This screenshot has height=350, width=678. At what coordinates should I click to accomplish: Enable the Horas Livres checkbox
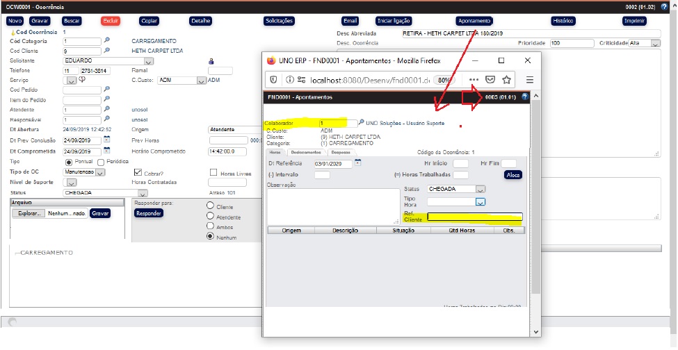tap(214, 172)
